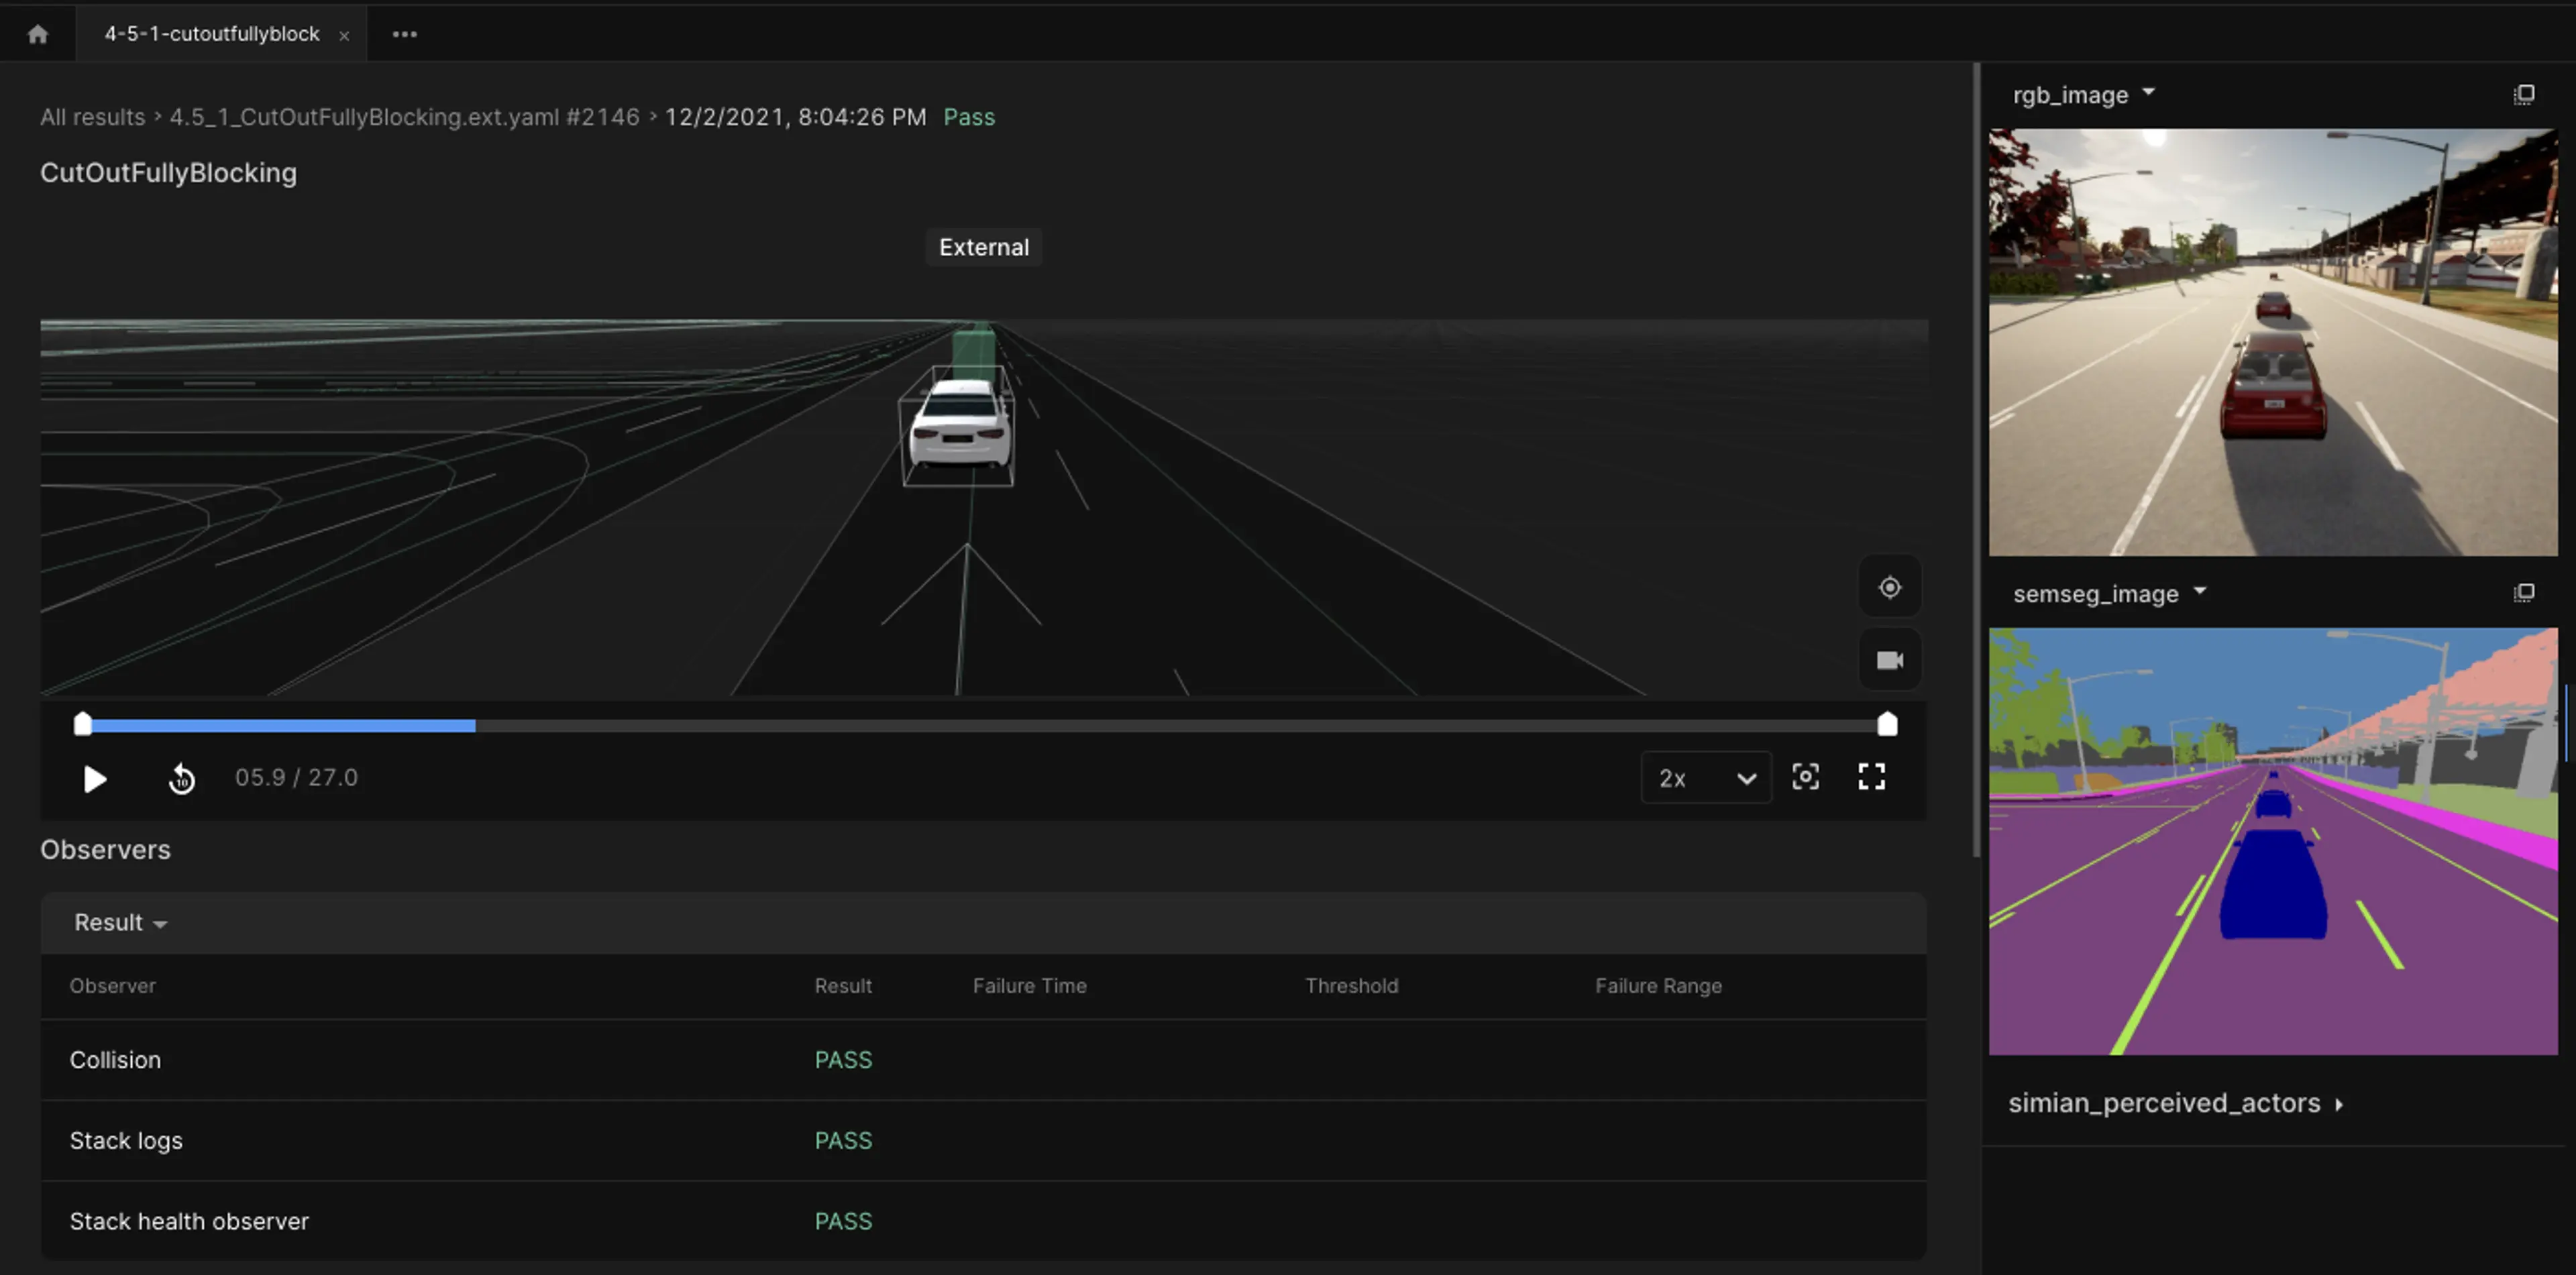The height and width of the screenshot is (1275, 2576).
Task: Open the 2x playback speed dropdown
Action: [1706, 778]
